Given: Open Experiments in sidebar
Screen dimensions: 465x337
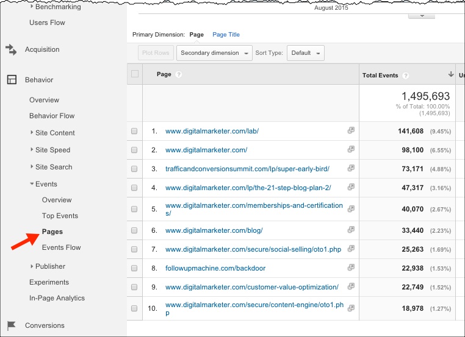Looking at the screenshot, I should [x=49, y=282].
